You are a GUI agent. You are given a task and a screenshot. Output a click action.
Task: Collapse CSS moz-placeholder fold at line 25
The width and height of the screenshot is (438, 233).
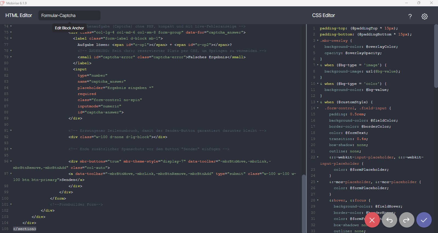tap(318, 182)
